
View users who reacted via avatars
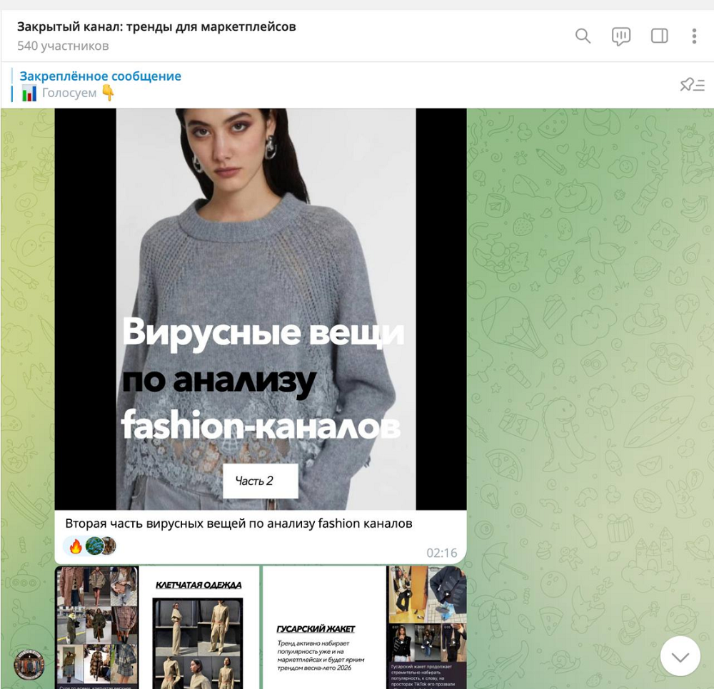tap(101, 546)
